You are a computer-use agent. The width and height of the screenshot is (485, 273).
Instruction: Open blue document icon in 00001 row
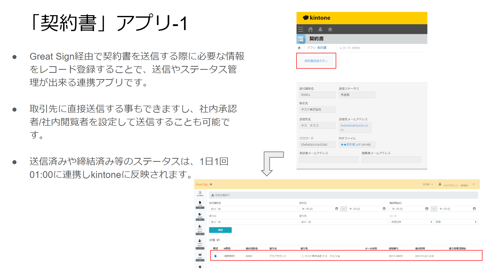point(215,256)
